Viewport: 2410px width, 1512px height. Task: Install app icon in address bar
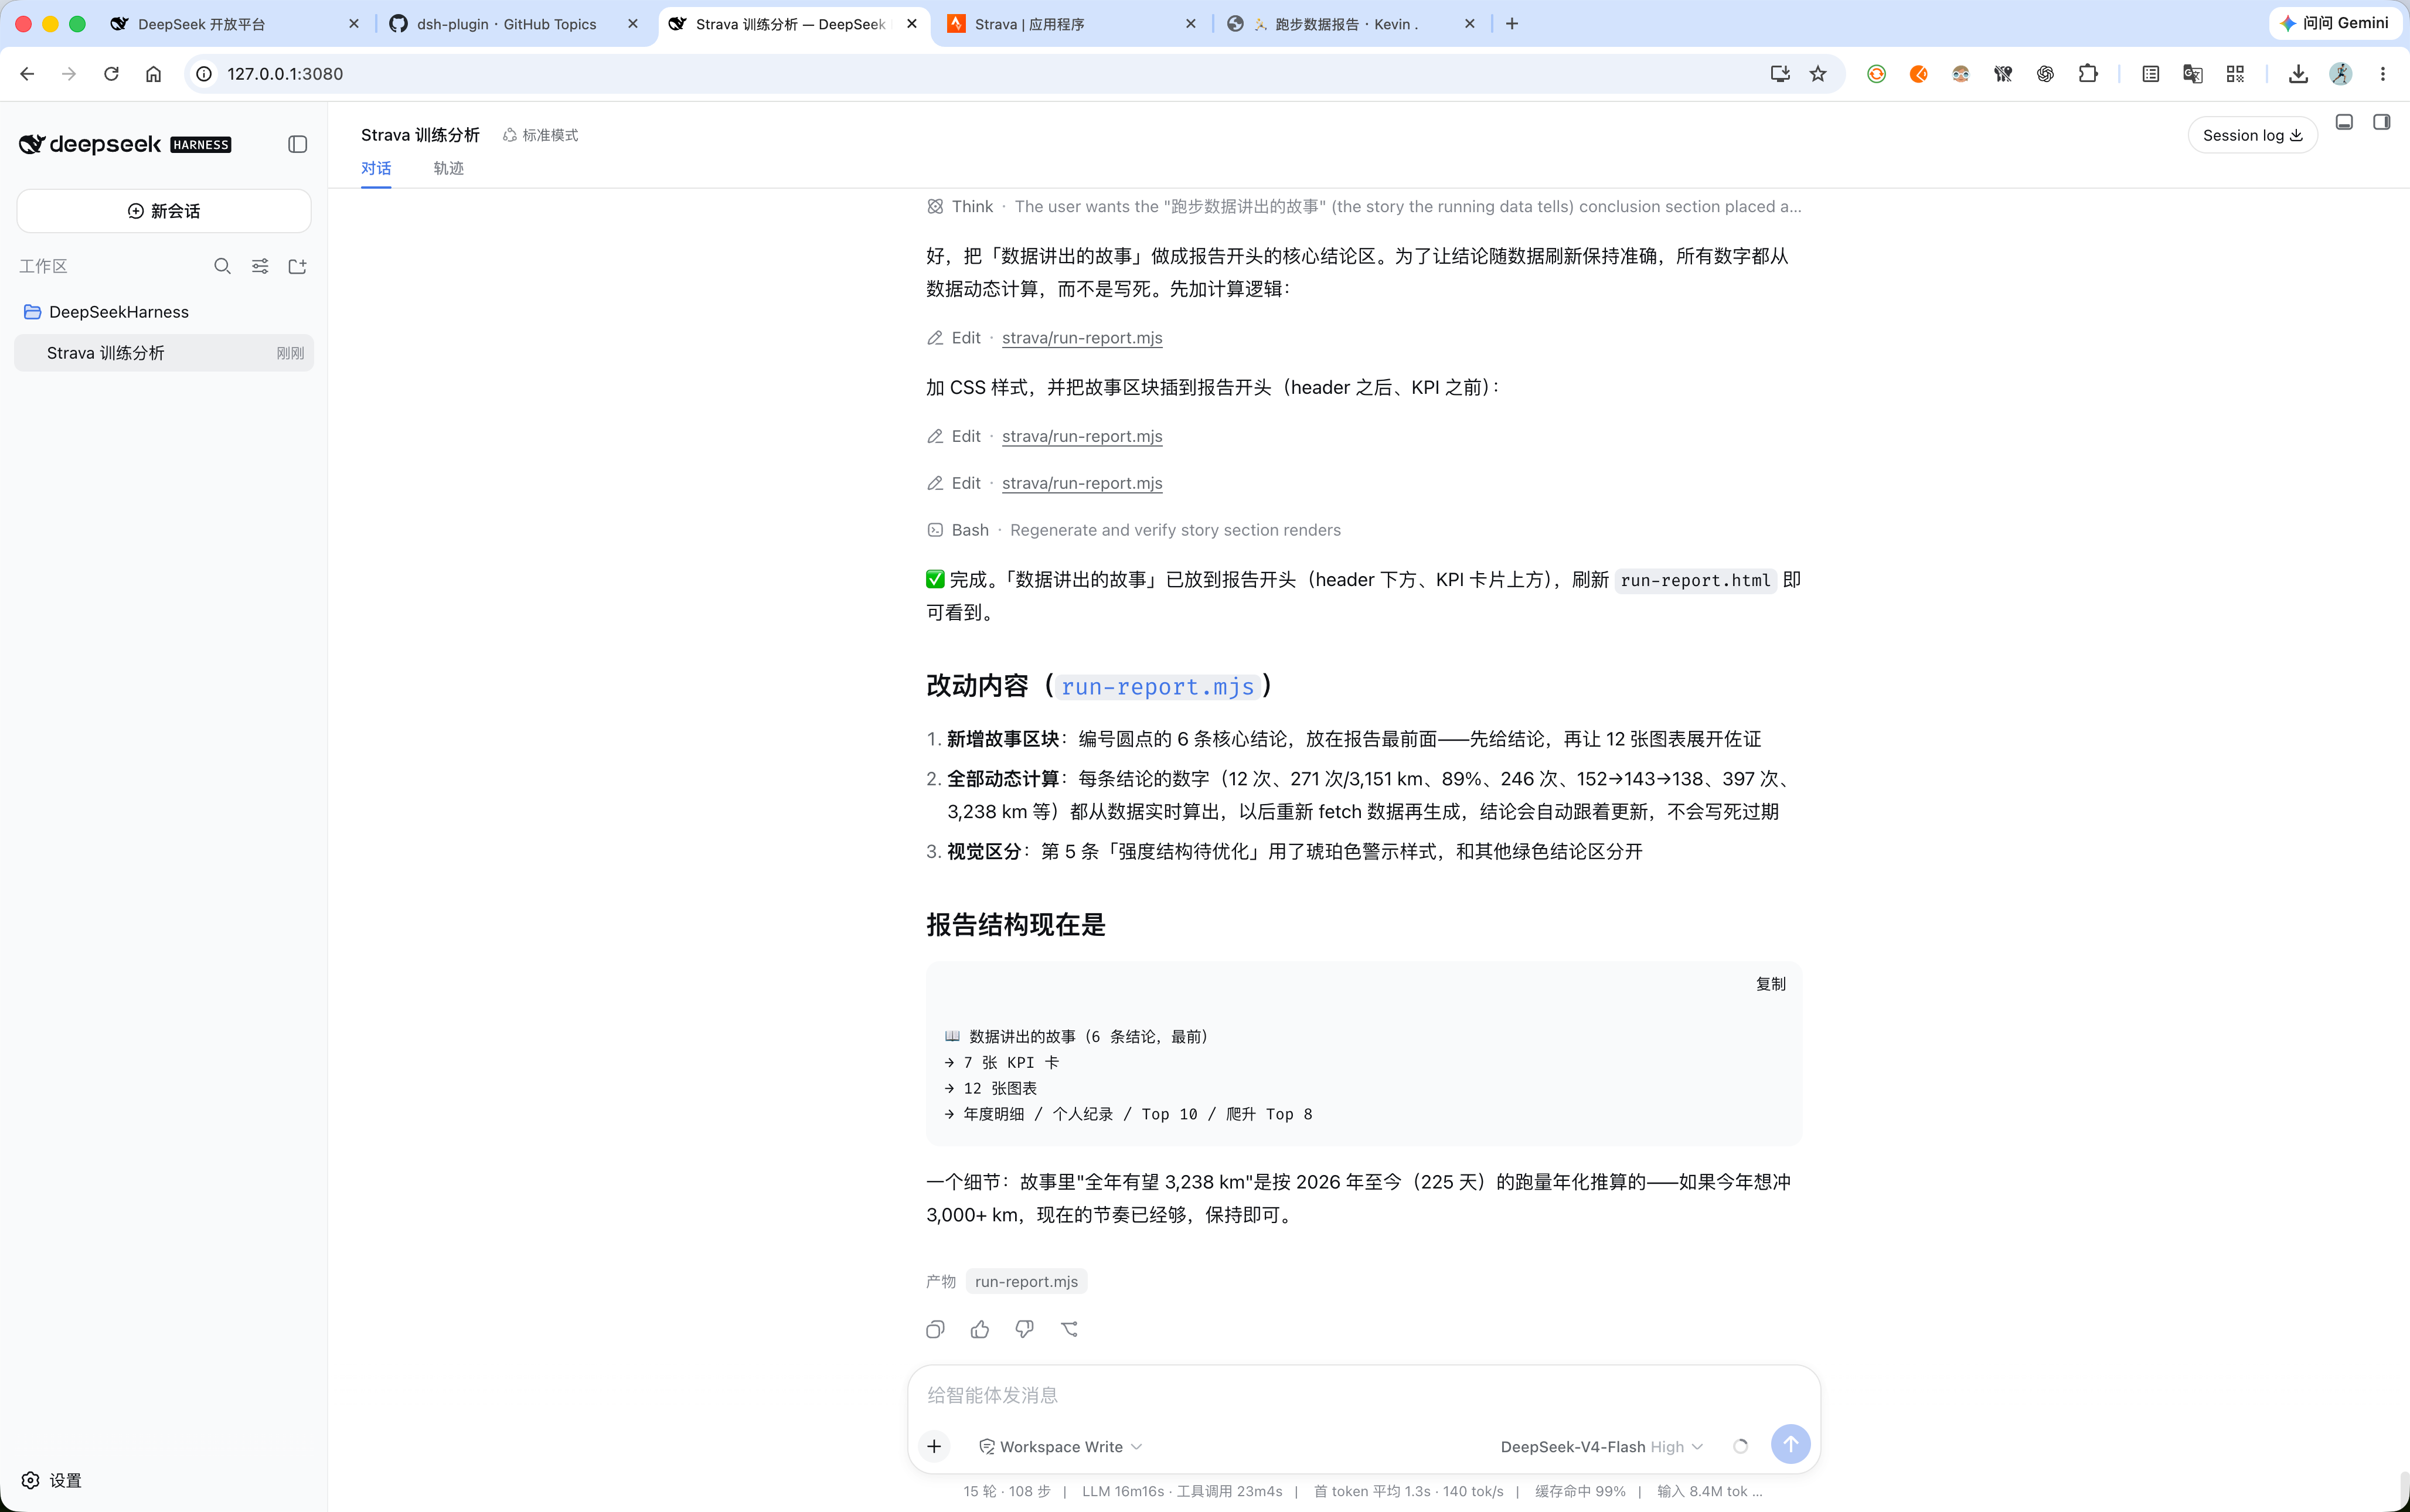tap(1779, 74)
